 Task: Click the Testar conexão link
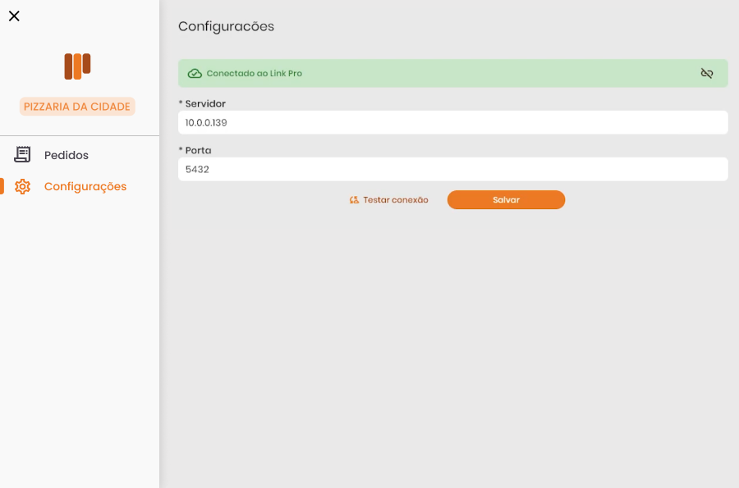click(x=395, y=200)
